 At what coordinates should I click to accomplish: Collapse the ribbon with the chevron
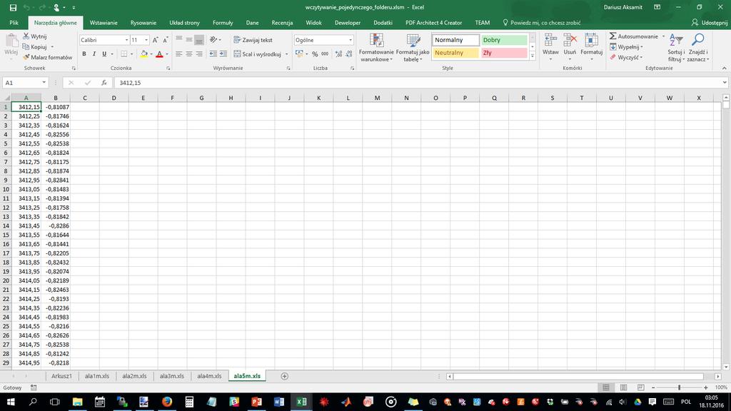(724, 68)
